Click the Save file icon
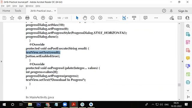The width and height of the screenshot is (192, 108). tap(4, 18)
